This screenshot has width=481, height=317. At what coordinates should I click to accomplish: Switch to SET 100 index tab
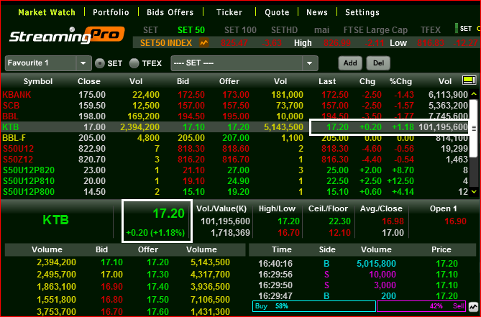pyautogui.click(x=240, y=30)
